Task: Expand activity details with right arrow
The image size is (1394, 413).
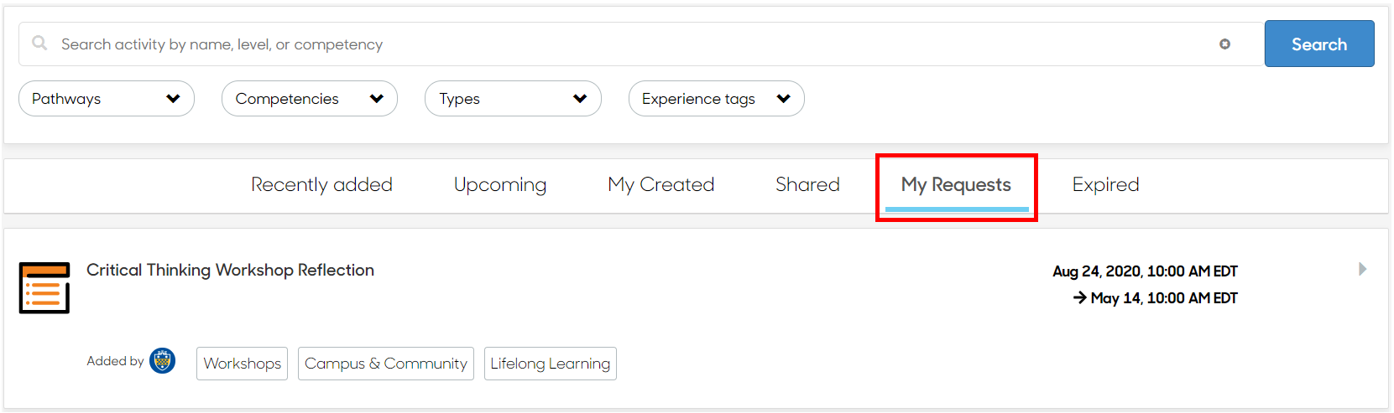Action: pyautogui.click(x=1363, y=269)
